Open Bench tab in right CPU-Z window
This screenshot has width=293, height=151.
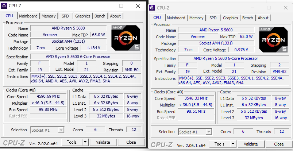click(x=248, y=18)
